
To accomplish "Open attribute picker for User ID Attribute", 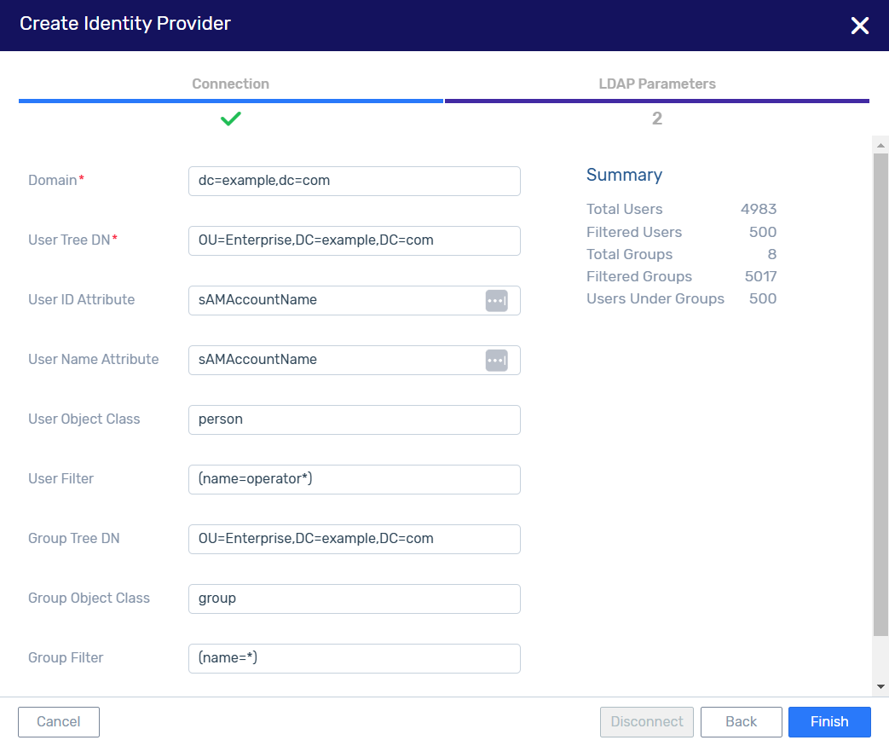I will [x=496, y=300].
